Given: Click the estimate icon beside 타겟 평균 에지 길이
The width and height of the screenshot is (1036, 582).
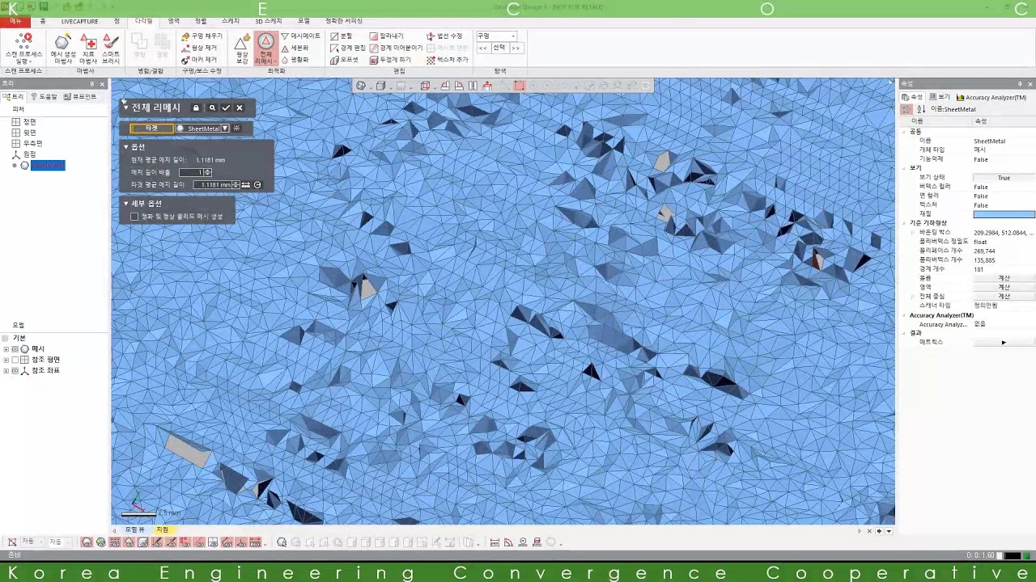Looking at the screenshot, I should point(257,185).
